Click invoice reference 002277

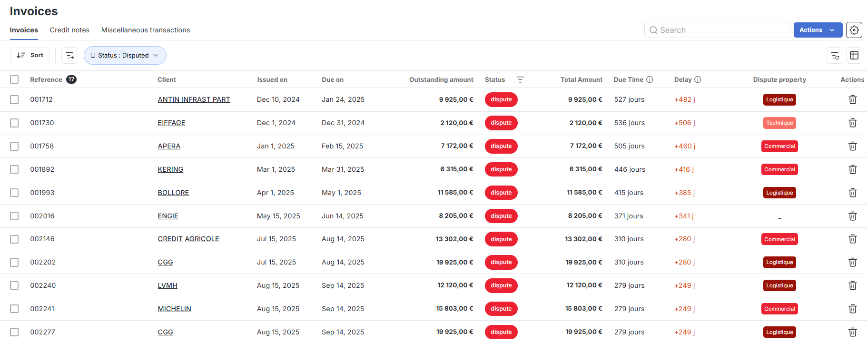[x=43, y=332]
